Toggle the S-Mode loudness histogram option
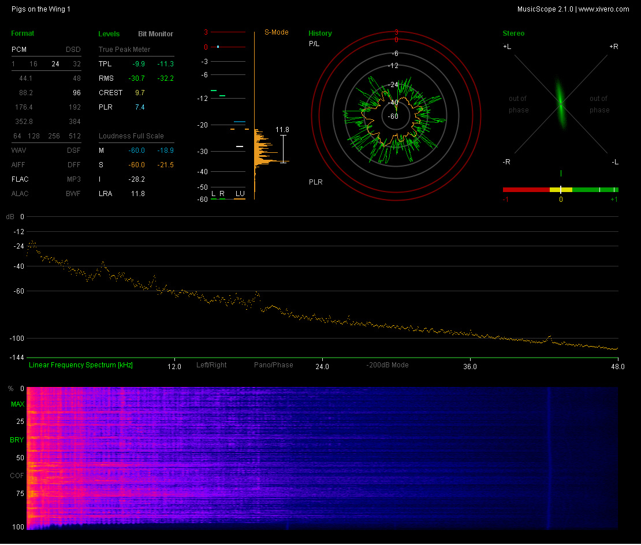 point(276,32)
